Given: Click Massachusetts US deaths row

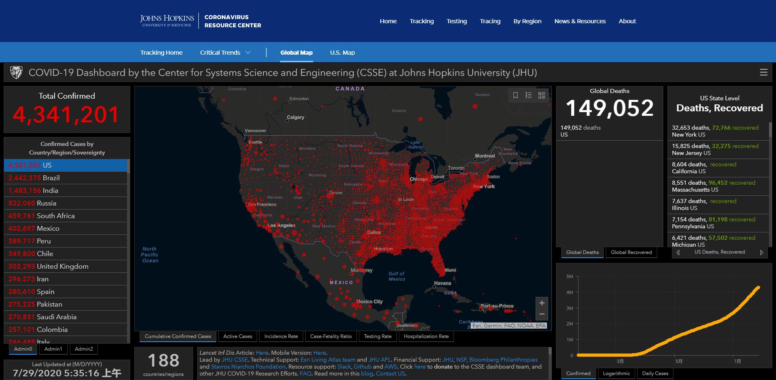Looking at the screenshot, I should 718,186.
